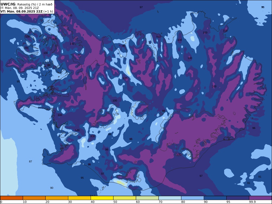Click the '99.9' tick label on the colorbar

click(x=252, y=202)
